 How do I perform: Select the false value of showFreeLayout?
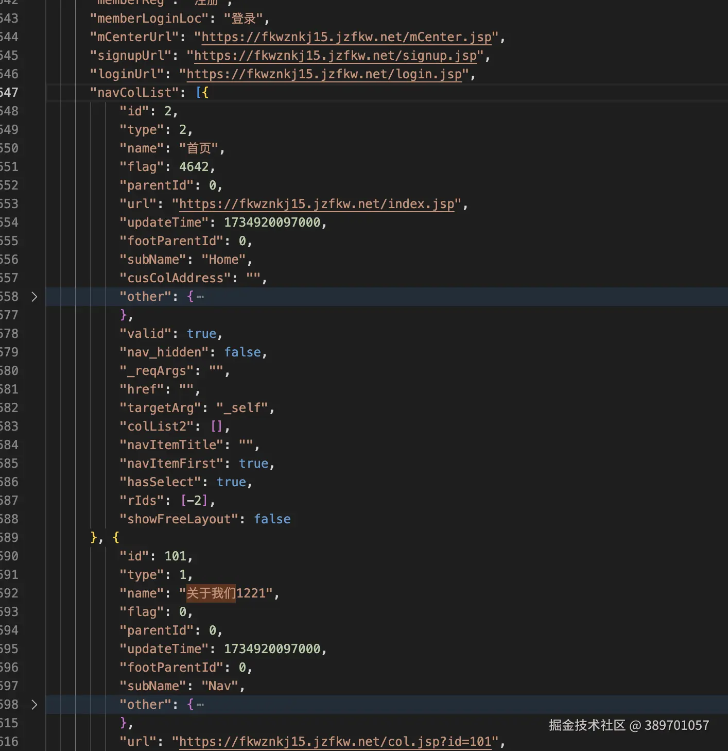tap(272, 519)
